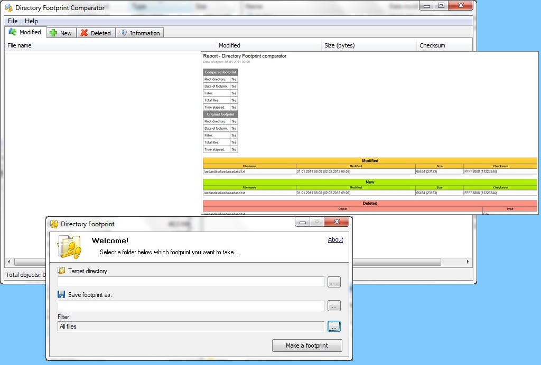Maximize the Directory Footprint Comparator window
Viewport: 541px width, 365px height.
click(441, 5)
